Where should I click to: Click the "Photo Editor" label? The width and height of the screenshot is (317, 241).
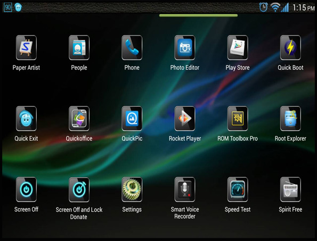(185, 67)
